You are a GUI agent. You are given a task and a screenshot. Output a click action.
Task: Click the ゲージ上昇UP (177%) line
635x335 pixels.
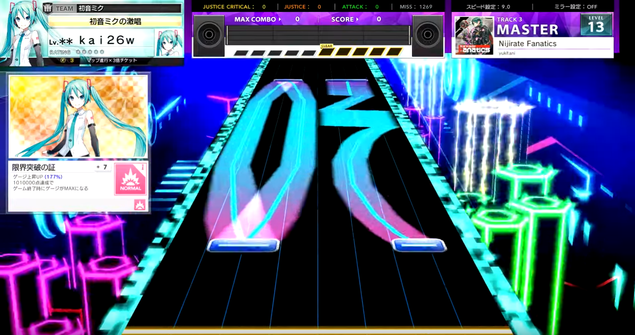click(37, 177)
